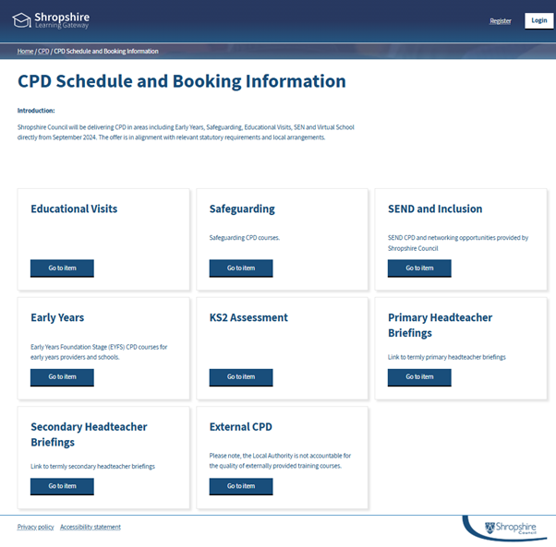Go to Home in the breadcrumb
The height and width of the screenshot is (547, 556).
point(25,52)
